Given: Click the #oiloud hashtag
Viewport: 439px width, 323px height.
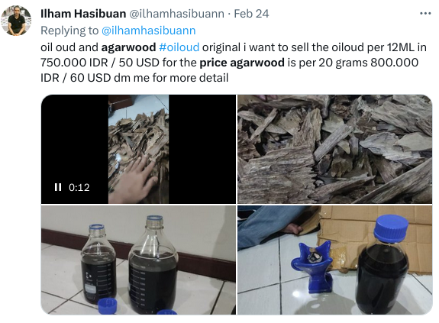Looking at the screenshot, I should pos(179,47).
